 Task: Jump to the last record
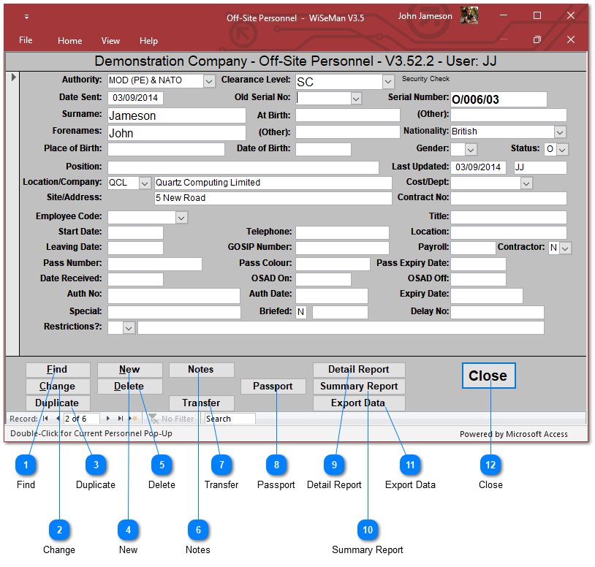[x=121, y=419]
